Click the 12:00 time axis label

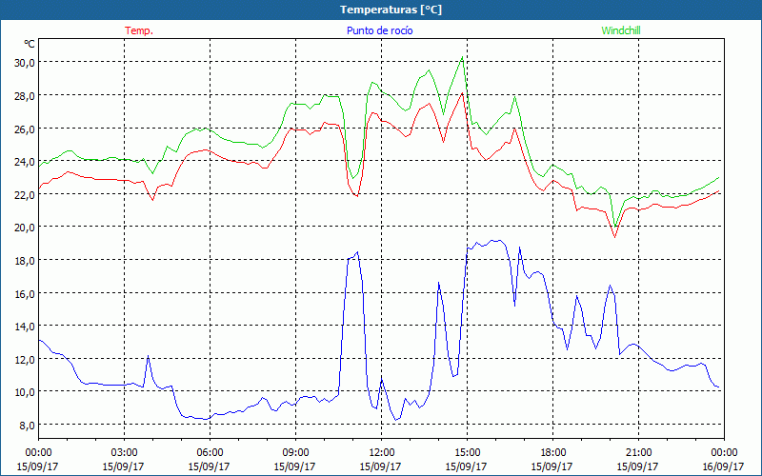coord(381,453)
